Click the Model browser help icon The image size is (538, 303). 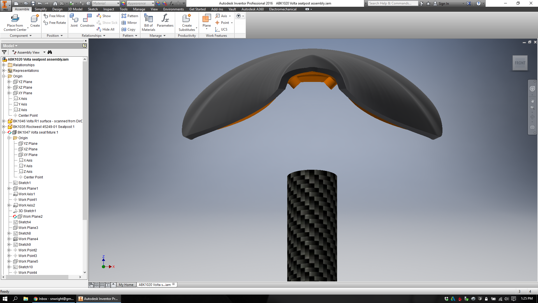tap(84, 46)
